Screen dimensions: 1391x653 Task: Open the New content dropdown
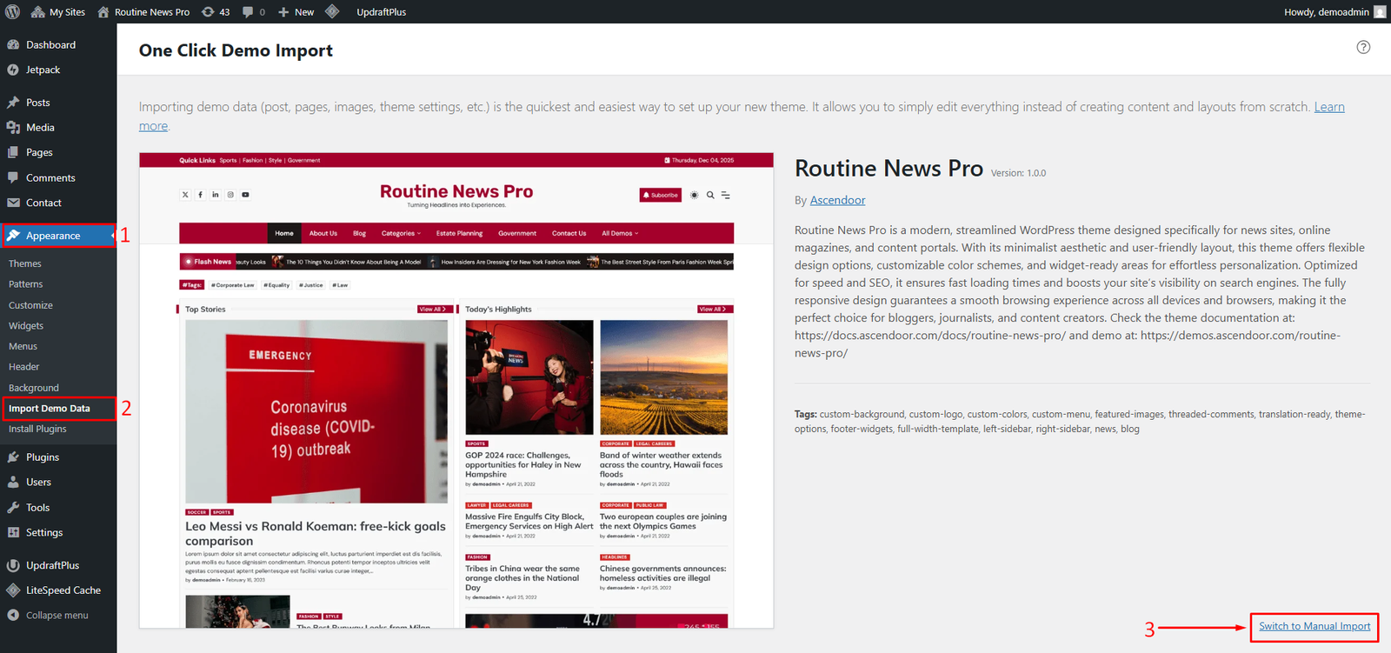point(296,12)
